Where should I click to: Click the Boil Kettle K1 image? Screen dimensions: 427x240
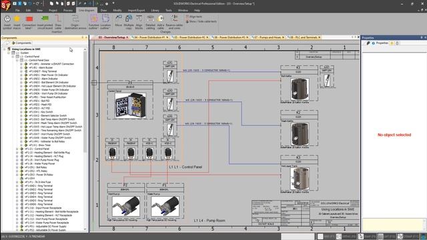click(300, 89)
